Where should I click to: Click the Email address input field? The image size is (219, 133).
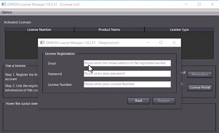pyautogui.click(x=127, y=63)
